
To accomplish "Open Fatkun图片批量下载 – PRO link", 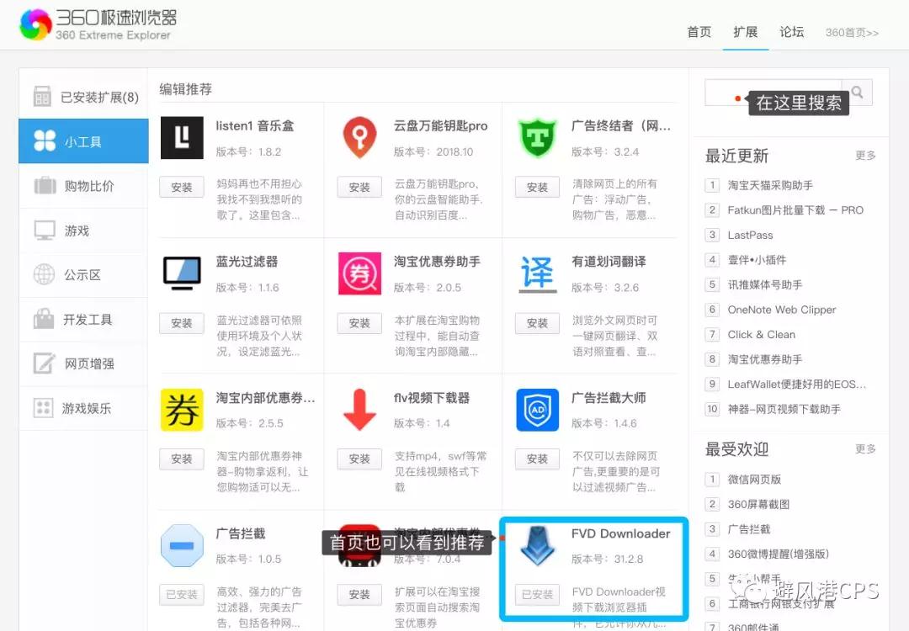I will [795, 210].
